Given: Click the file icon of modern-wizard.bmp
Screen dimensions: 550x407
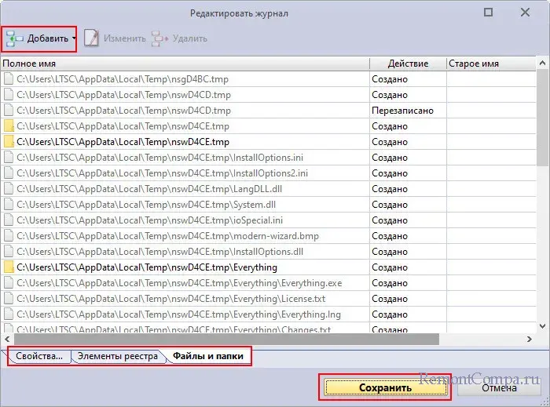Looking at the screenshot, I should click(x=9, y=236).
